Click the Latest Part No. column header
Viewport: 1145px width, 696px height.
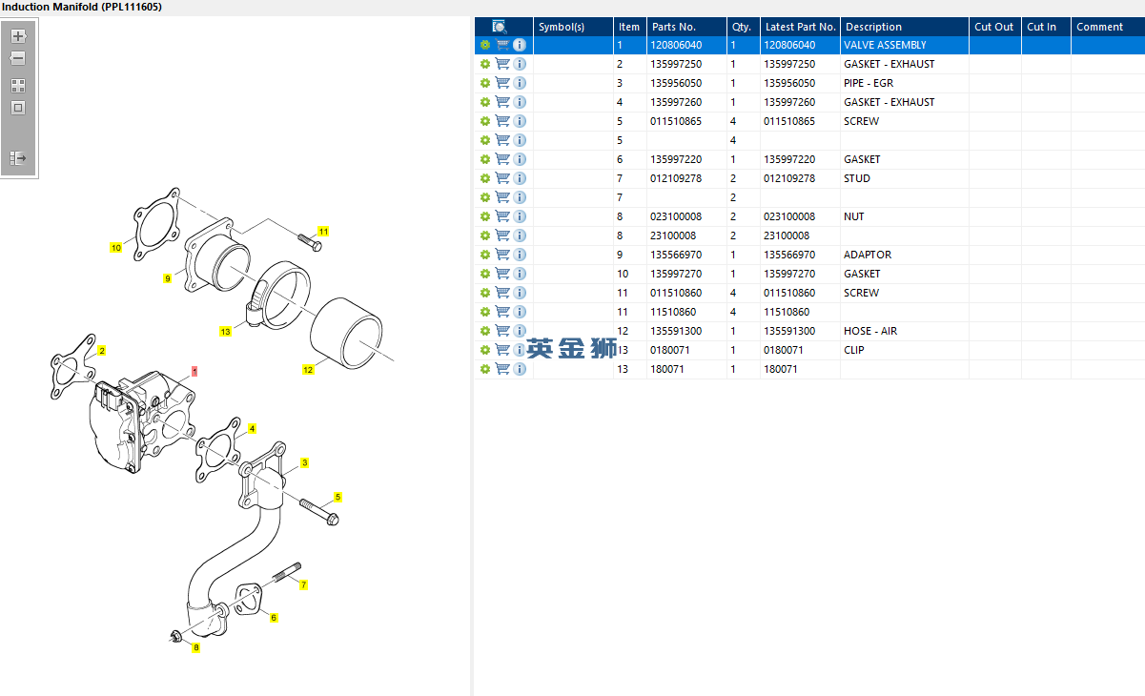tap(800, 27)
